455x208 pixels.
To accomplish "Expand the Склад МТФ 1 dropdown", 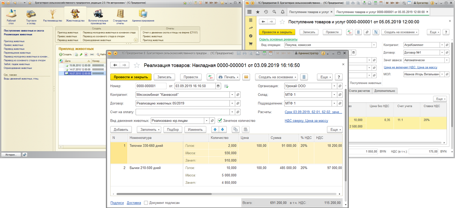I will pyautogui.click(x=334, y=95).
